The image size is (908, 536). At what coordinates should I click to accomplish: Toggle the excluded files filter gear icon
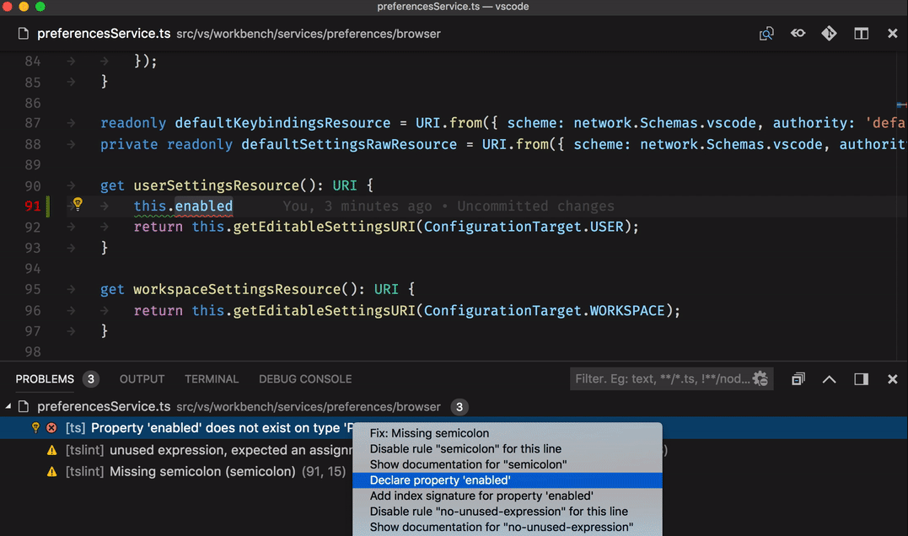(760, 378)
